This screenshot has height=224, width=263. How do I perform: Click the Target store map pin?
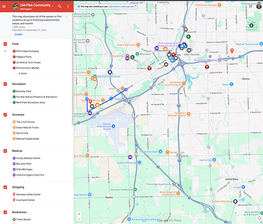click(x=111, y=99)
